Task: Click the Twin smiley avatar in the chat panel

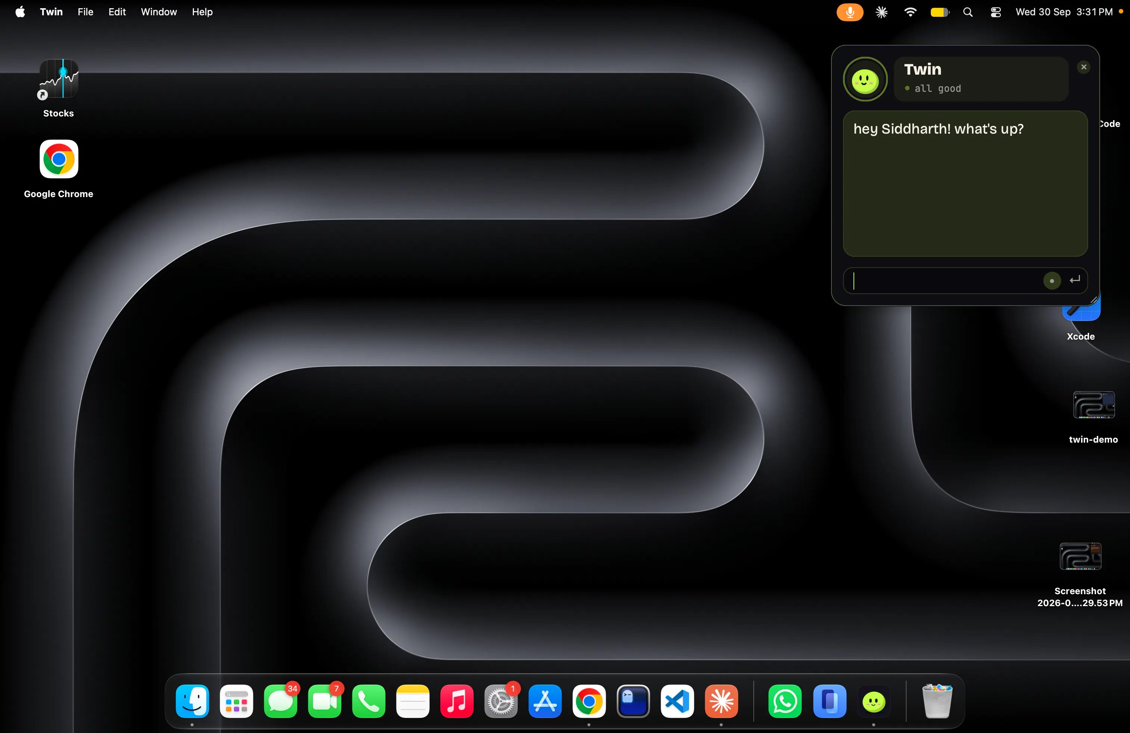Action: click(865, 79)
